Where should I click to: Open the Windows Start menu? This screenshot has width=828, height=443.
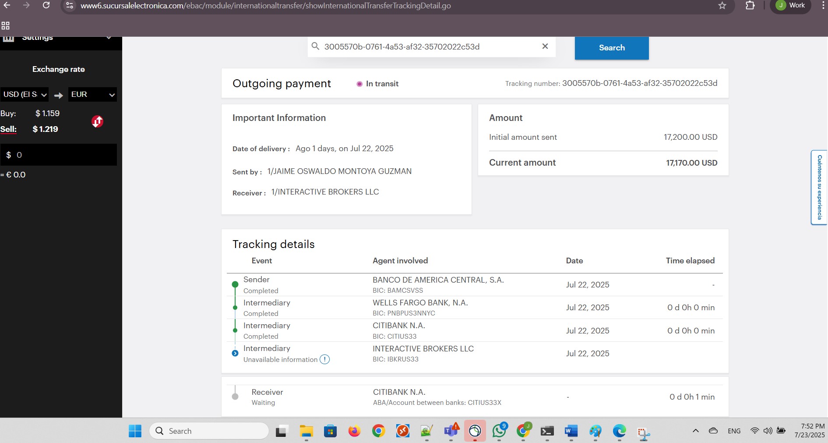tap(135, 431)
